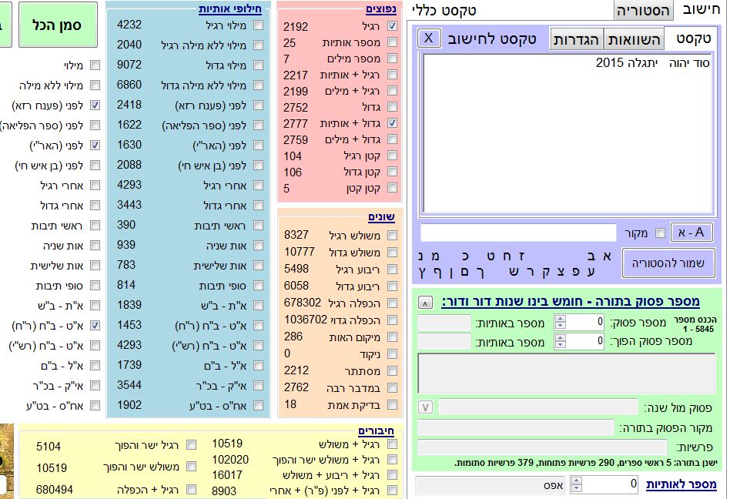Open the הגדרות tab
This screenshot has width=730, height=499.
tap(577, 40)
